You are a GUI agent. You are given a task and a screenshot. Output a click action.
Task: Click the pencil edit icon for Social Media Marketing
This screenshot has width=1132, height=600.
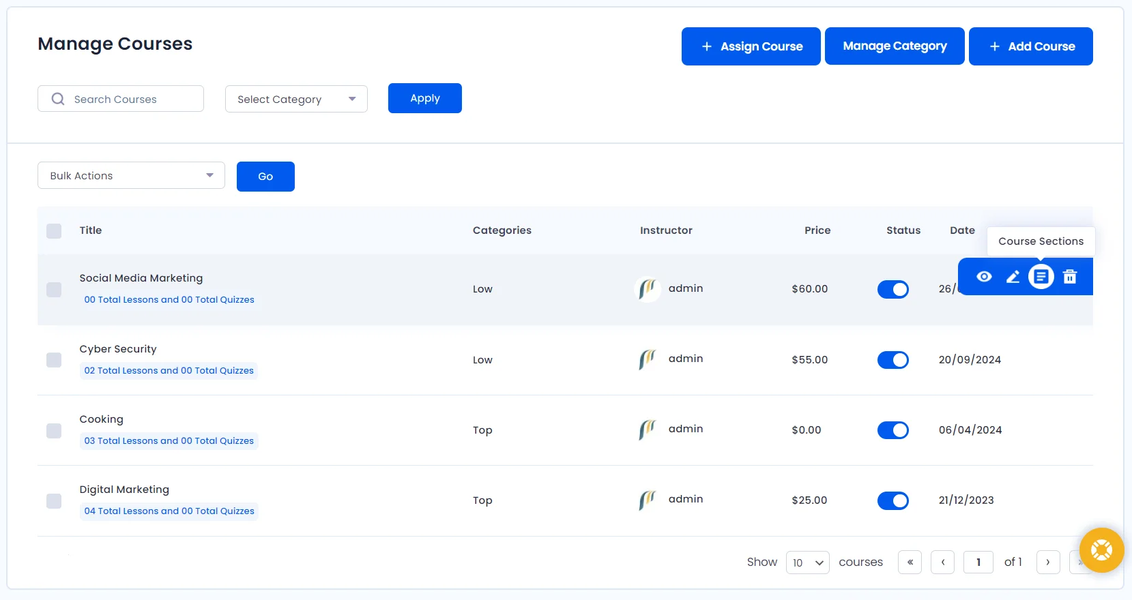click(1013, 277)
